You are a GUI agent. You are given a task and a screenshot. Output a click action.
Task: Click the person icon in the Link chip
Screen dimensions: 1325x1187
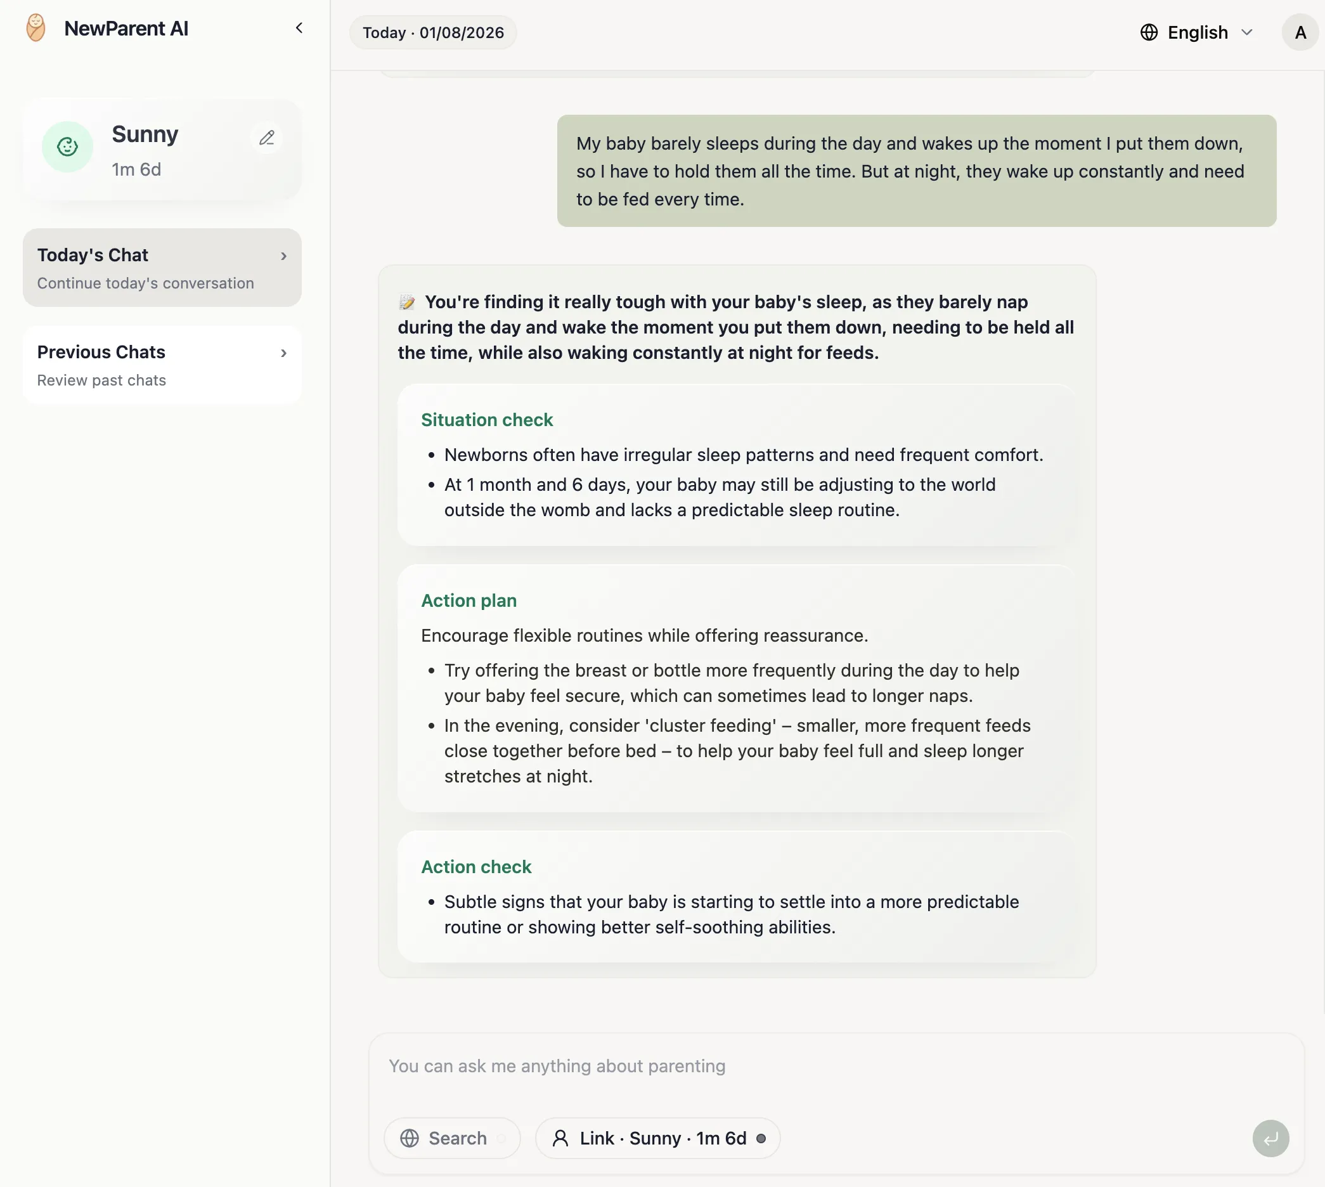point(560,1138)
